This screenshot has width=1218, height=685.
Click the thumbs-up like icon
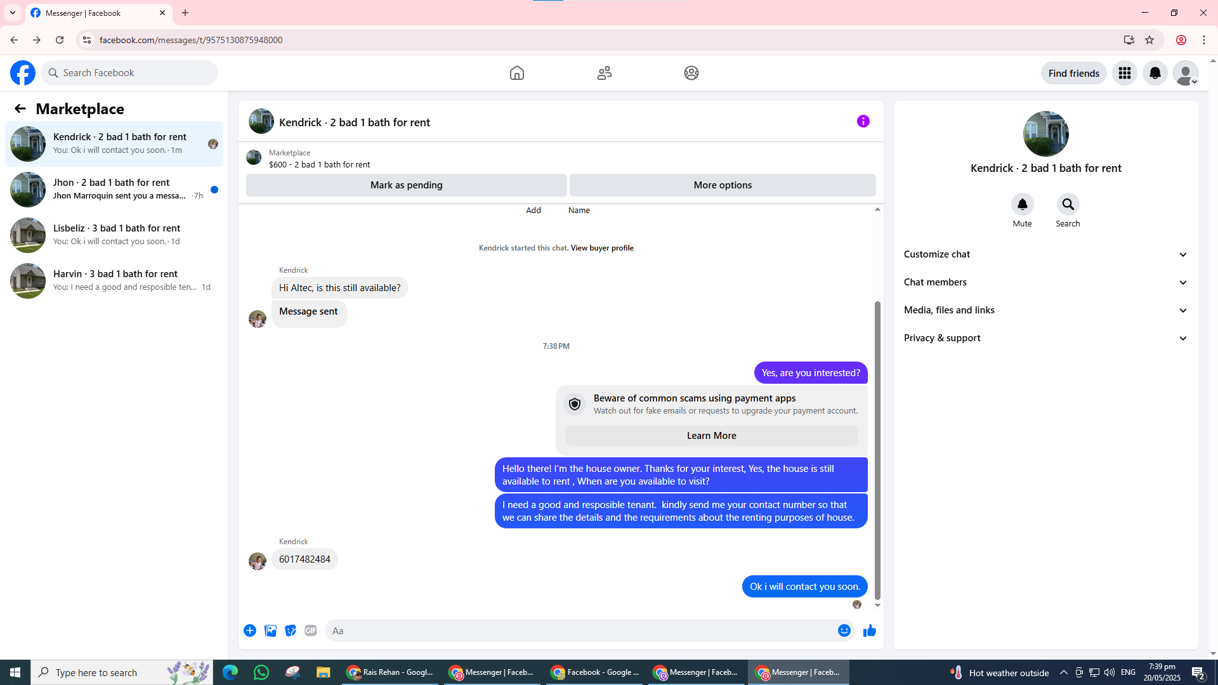point(869,630)
